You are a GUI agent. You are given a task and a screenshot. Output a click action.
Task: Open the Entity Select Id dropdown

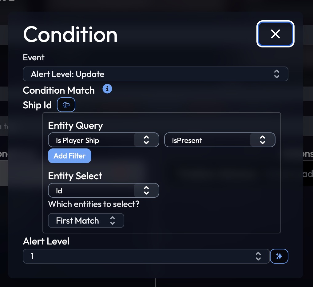(104, 190)
